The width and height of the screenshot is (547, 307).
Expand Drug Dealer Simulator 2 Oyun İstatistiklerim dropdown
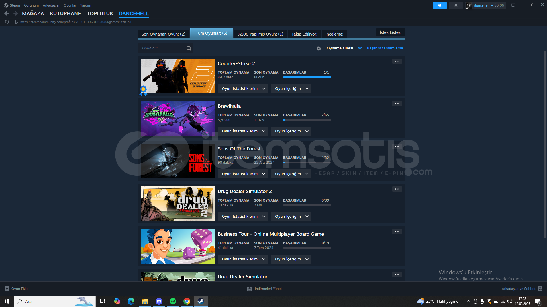click(x=243, y=217)
